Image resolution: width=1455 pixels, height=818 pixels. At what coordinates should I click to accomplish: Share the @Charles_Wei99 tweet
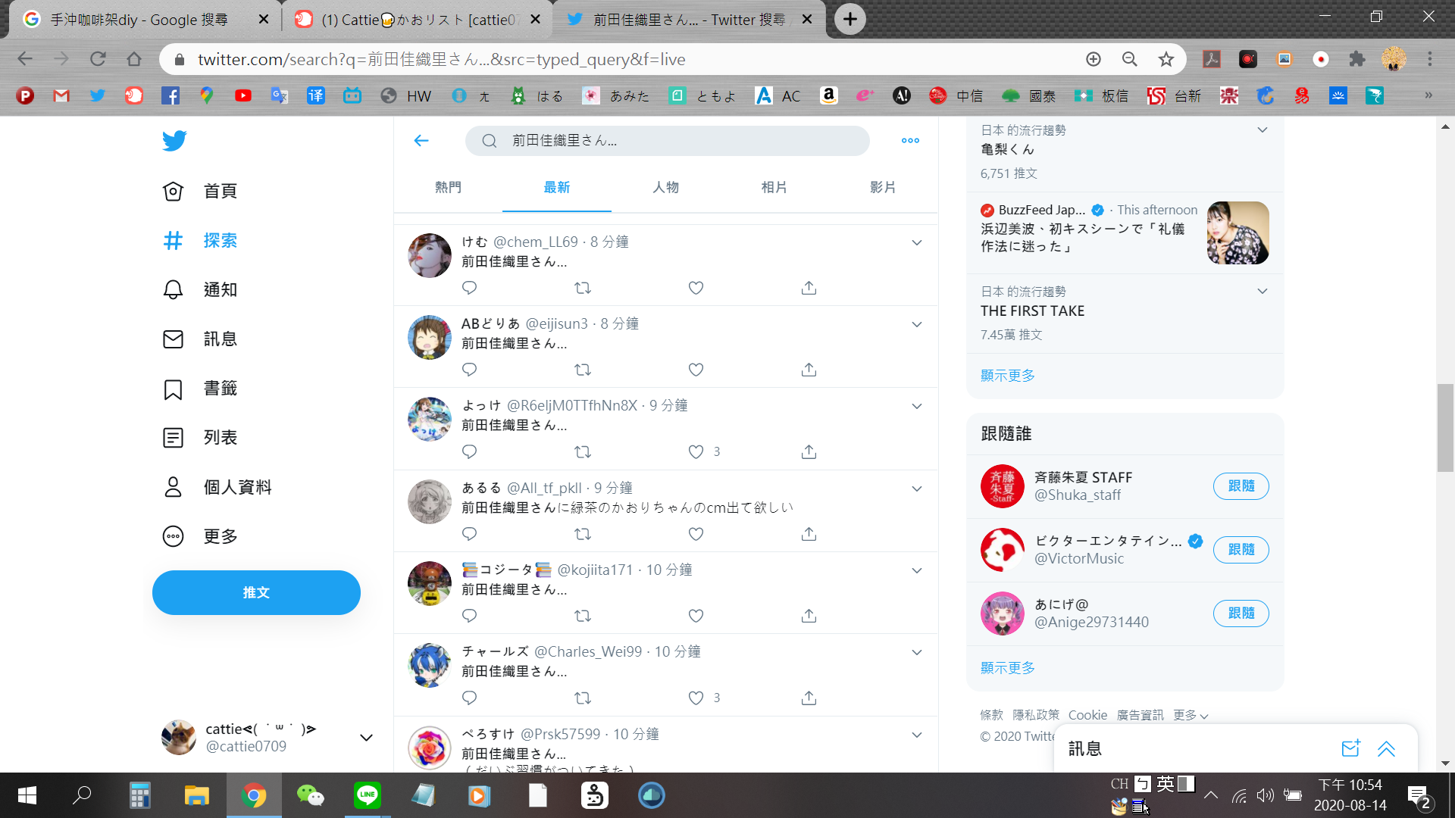pyautogui.click(x=809, y=698)
